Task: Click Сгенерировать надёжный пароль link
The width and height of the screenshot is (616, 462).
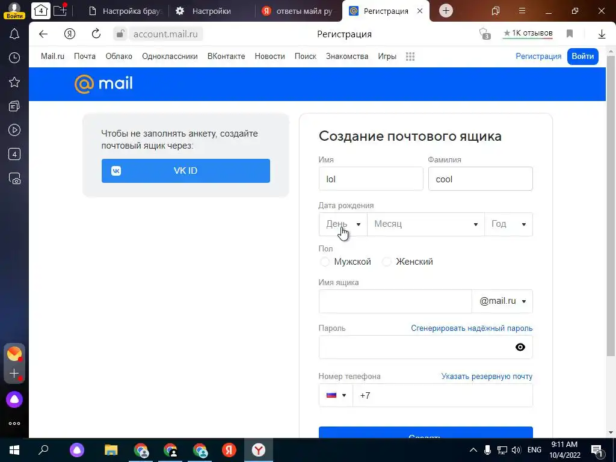Action: (x=472, y=328)
